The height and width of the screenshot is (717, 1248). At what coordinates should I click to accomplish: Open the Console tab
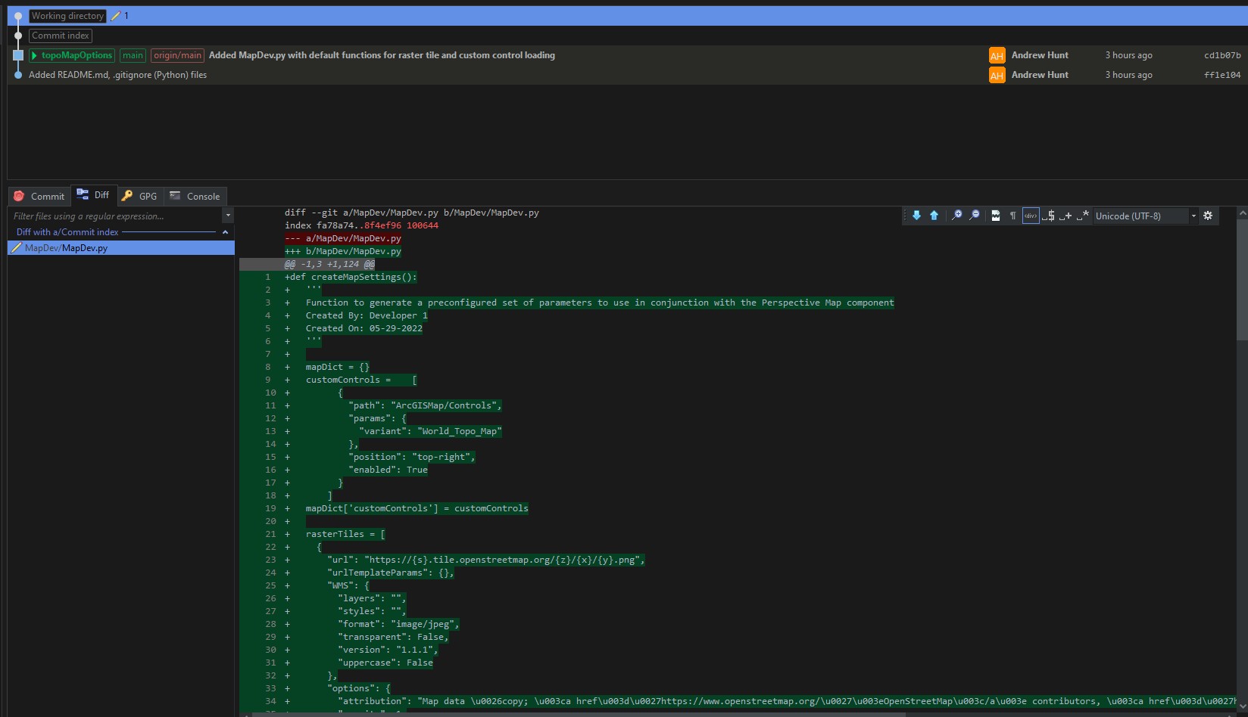195,196
